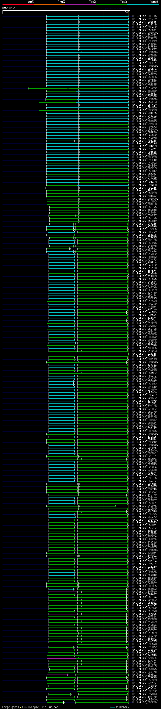
Task: Click hit UniRef100_A5AXY1
Action: point(144,30)
